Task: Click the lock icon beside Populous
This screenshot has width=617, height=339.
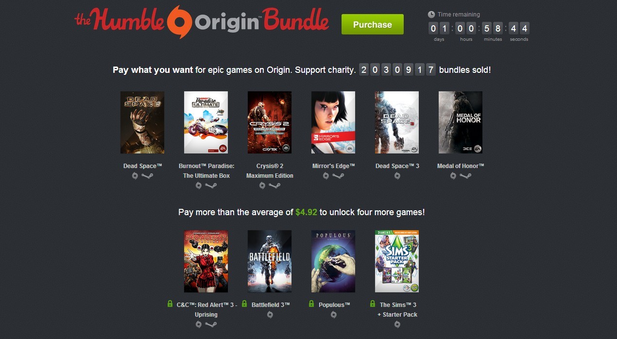Action: (x=311, y=304)
